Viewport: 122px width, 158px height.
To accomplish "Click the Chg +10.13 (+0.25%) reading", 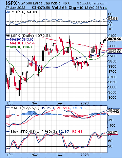I will pos(86,8).
